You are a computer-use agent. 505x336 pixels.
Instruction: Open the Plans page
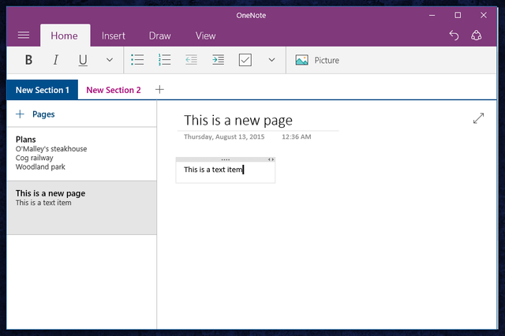tap(82, 154)
